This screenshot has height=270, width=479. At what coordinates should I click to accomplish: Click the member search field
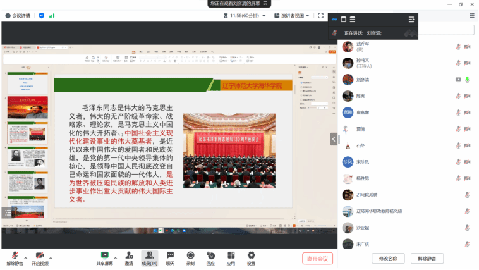tap(442, 30)
